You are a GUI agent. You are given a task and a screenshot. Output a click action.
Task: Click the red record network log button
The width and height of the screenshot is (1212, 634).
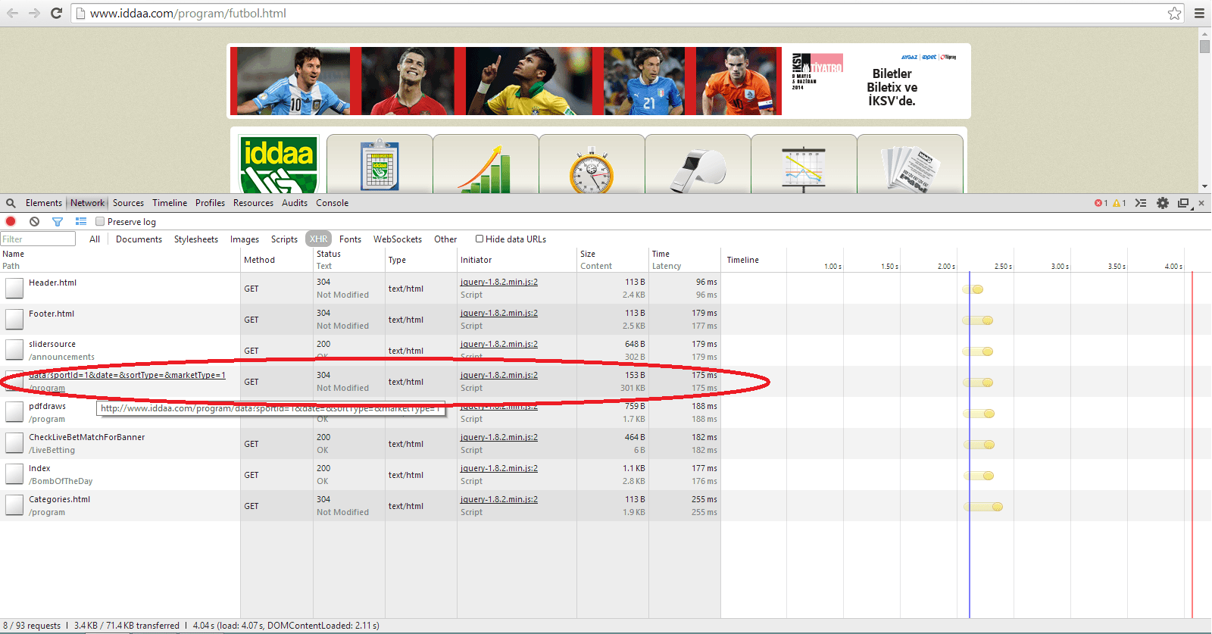pyautogui.click(x=11, y=221)
